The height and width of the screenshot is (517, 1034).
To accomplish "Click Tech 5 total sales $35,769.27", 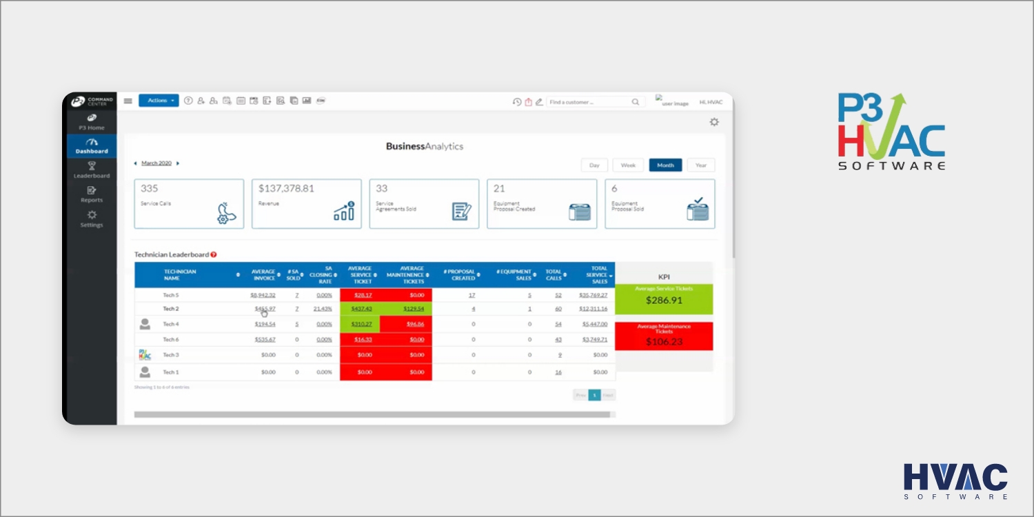I will coord(593,295).
